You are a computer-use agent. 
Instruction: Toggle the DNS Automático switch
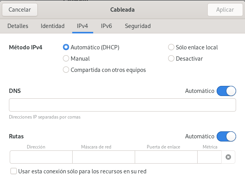tap(226, 91)
